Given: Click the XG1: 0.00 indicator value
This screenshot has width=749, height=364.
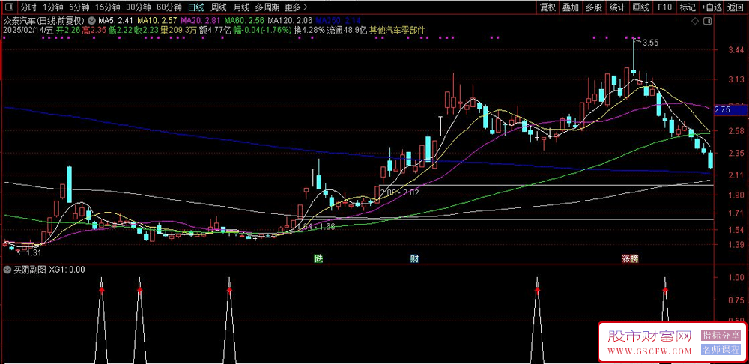Looking at the screenshot, I should pyautogui.click(x=67, y=270).
